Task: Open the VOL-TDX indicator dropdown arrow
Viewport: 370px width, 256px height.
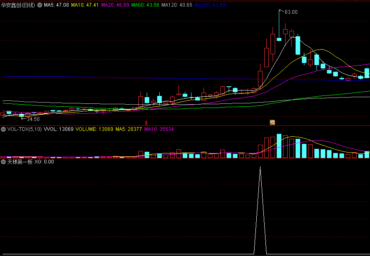Action: [x=3, y=129]
